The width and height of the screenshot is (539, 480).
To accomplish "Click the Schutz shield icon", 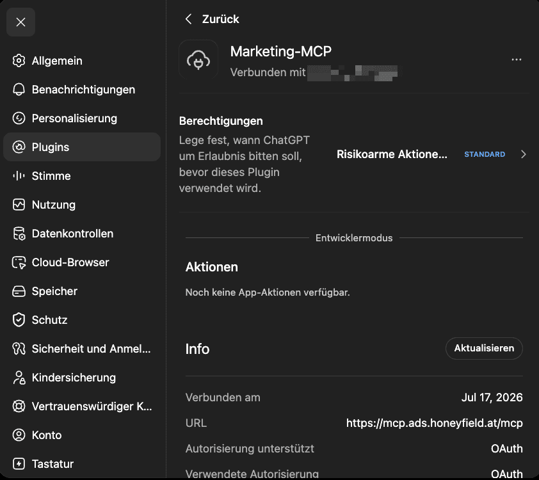I will click(x=19, y=320).
